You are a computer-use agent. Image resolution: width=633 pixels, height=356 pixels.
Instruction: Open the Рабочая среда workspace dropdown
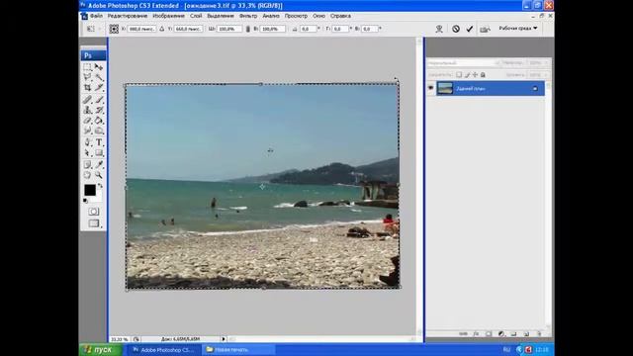(x=518, y=29)
